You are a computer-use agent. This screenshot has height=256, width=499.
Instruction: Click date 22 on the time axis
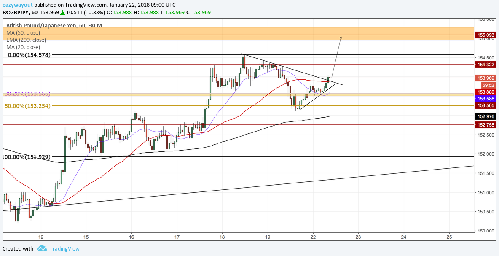pos(313,237)
